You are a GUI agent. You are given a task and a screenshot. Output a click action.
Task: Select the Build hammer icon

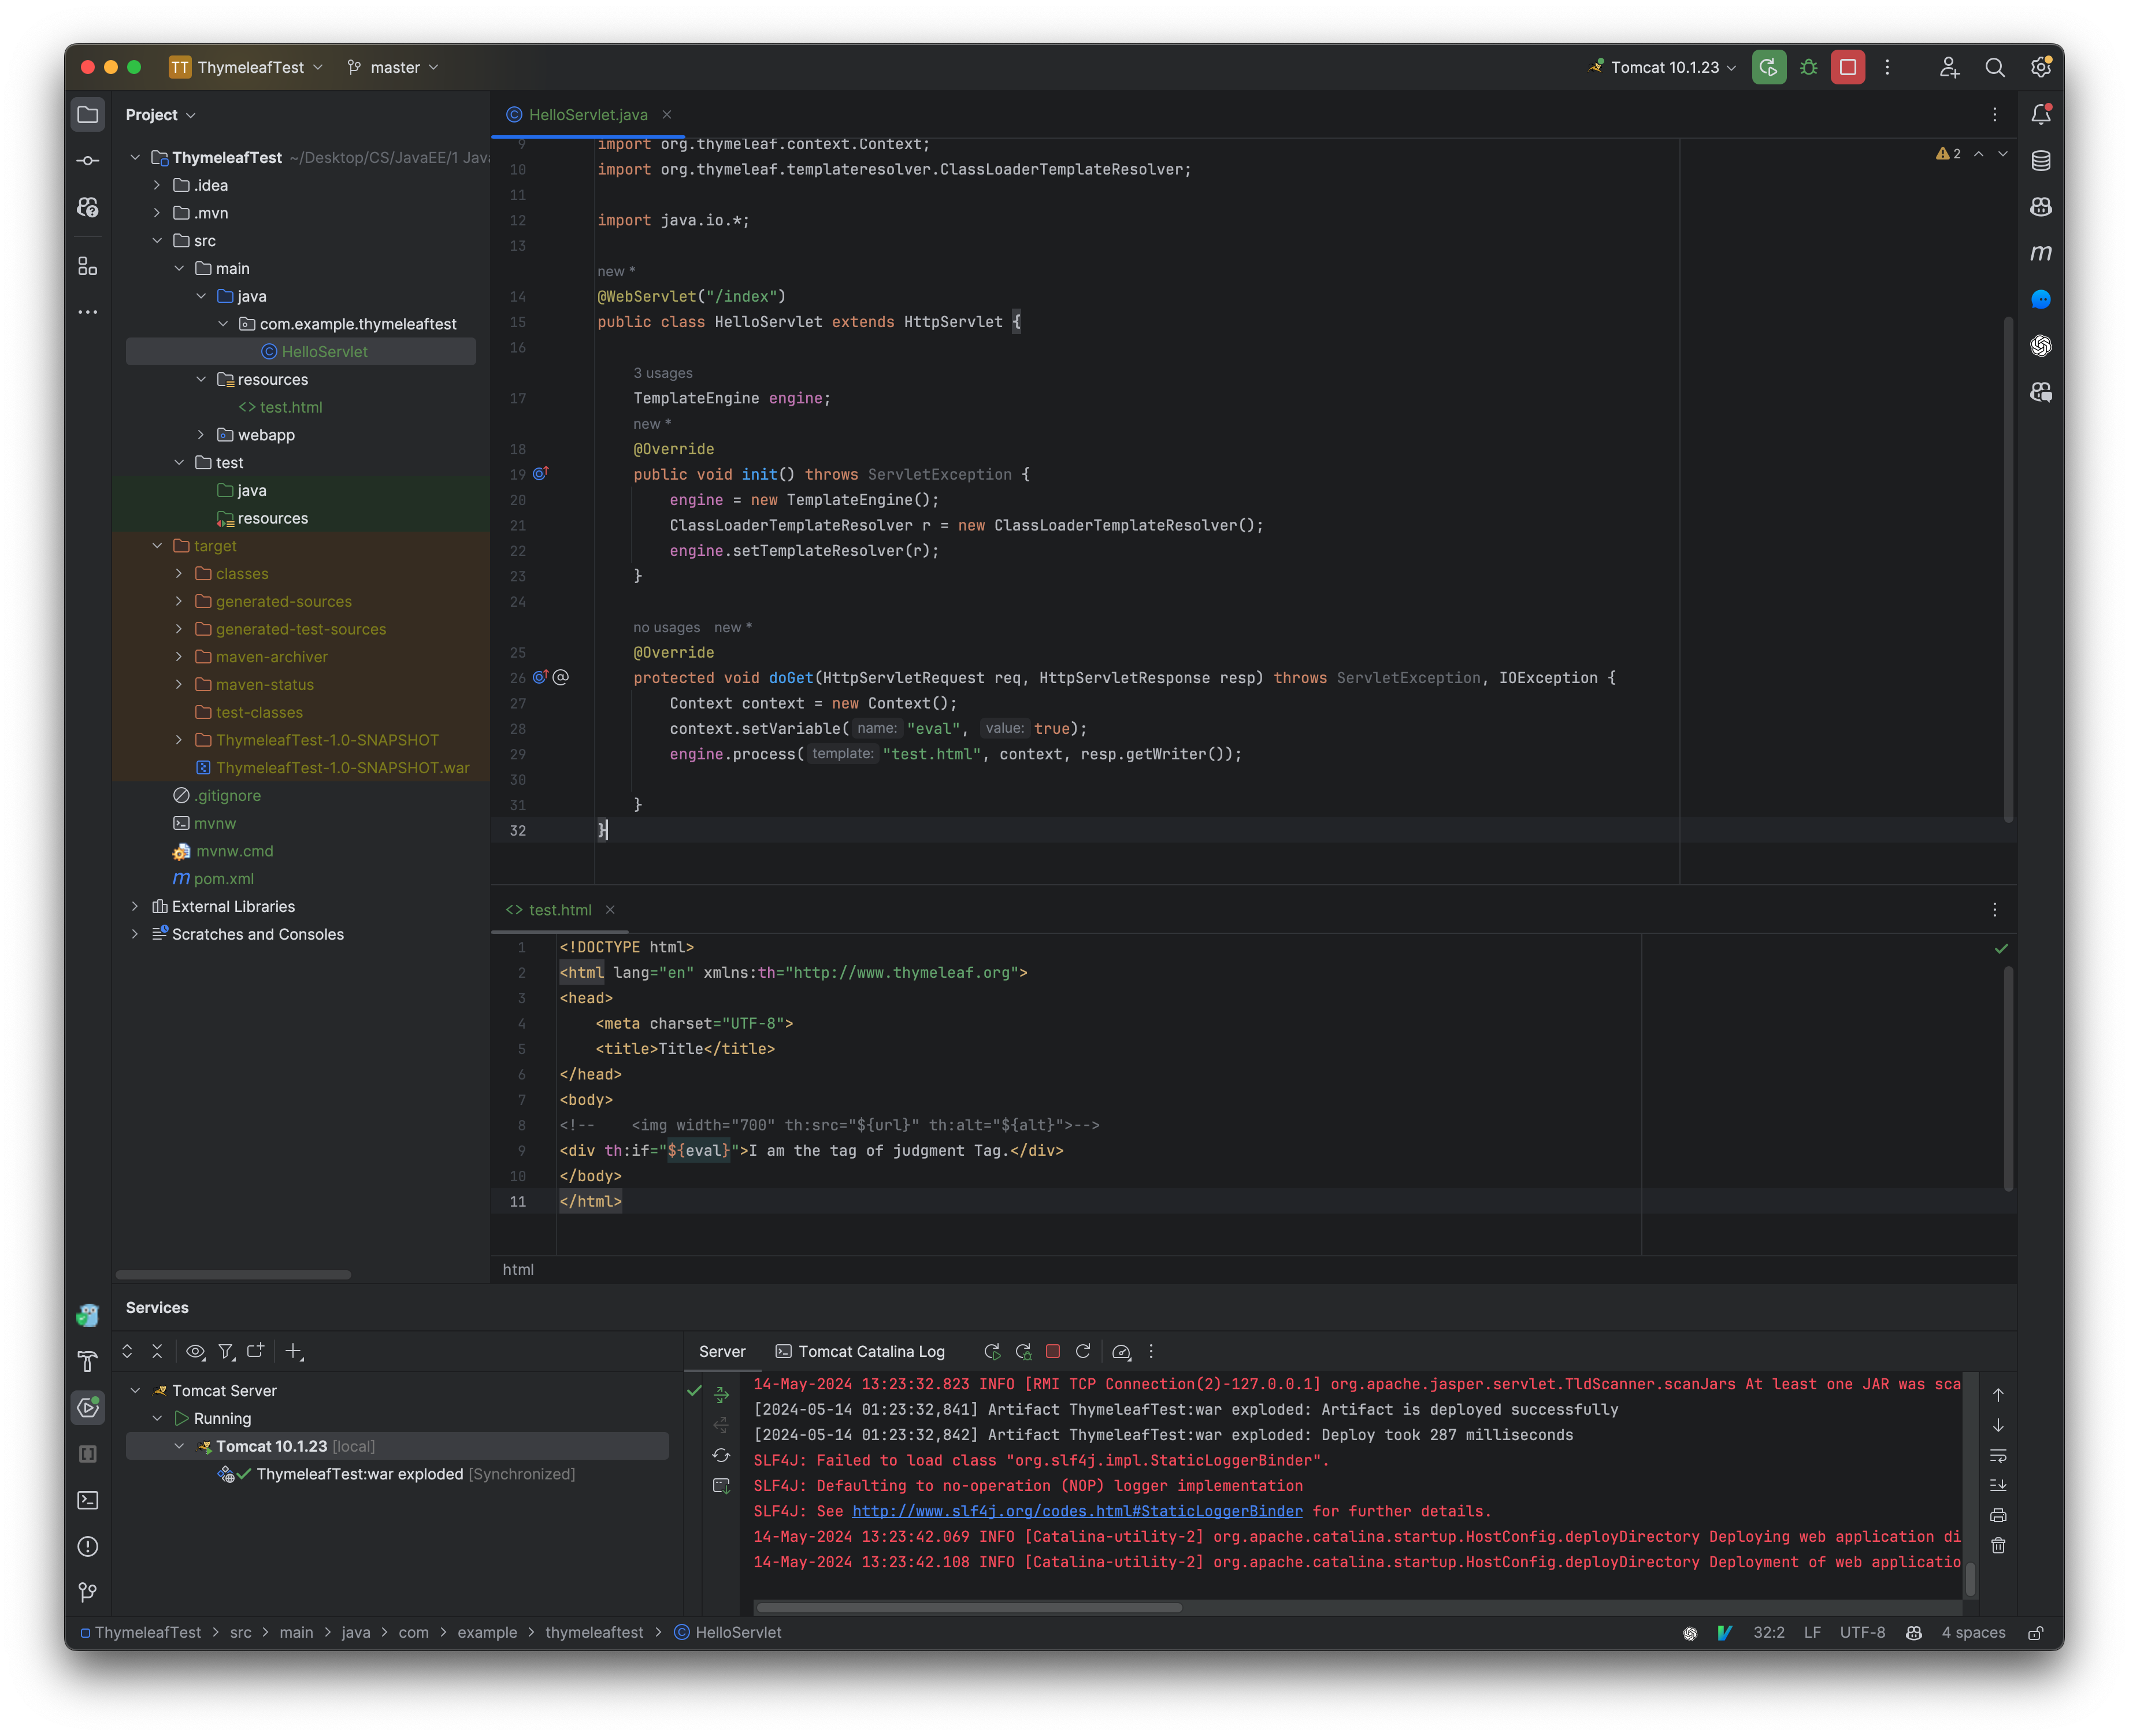pyautogui.click(x=88, y=1360)
